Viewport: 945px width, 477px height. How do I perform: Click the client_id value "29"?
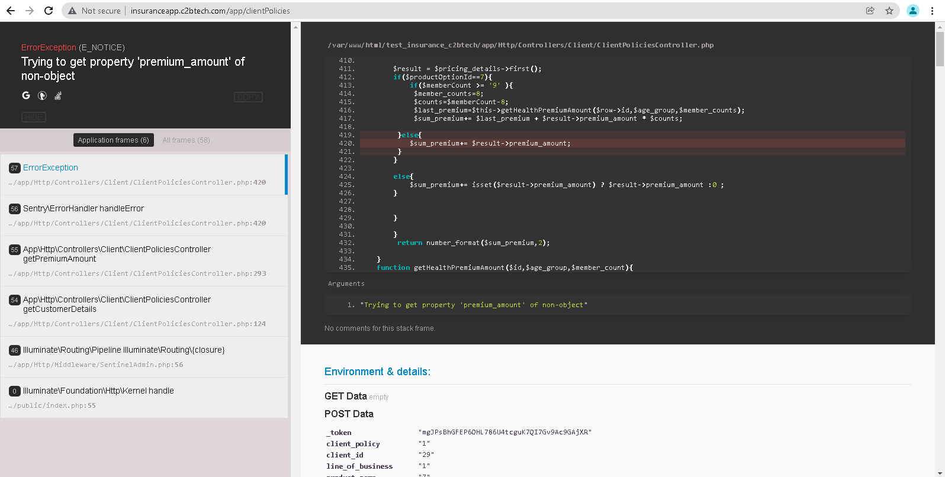[x=426, y=455]
